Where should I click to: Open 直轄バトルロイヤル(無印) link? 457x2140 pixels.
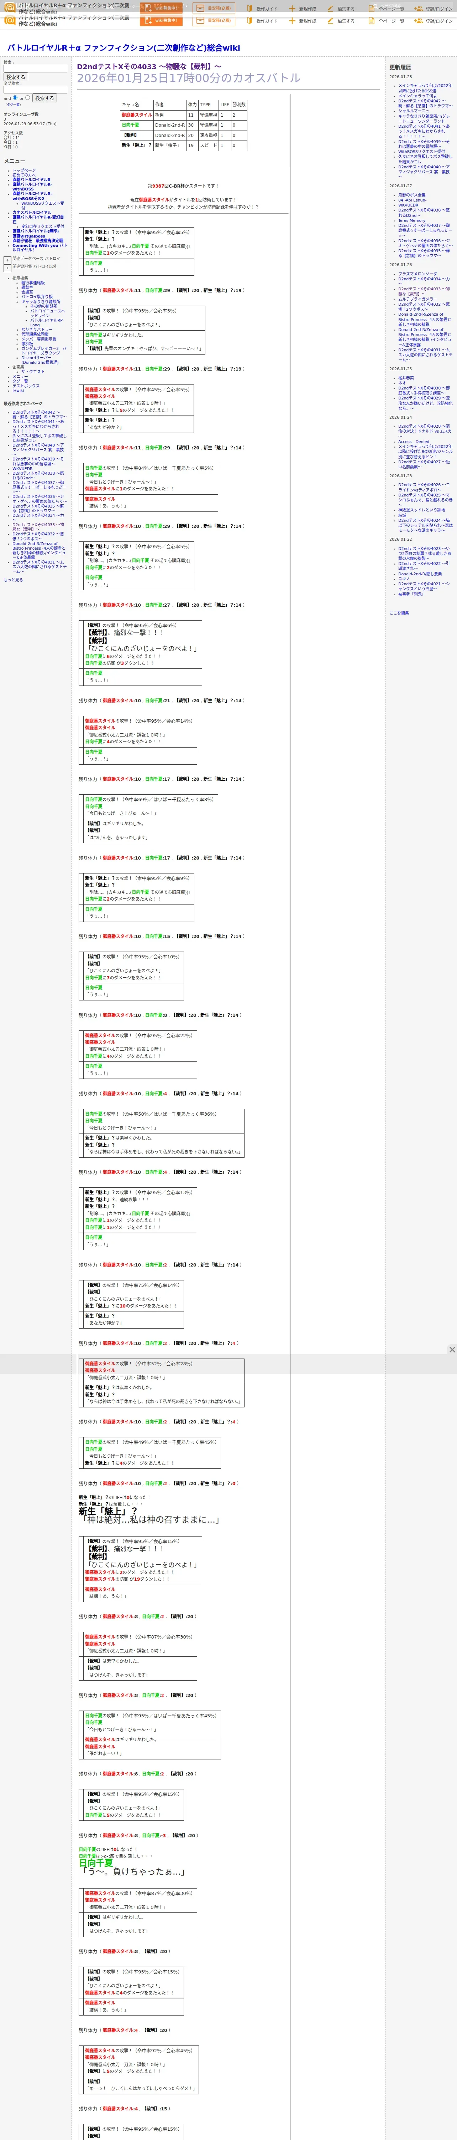tap(36, 231)
